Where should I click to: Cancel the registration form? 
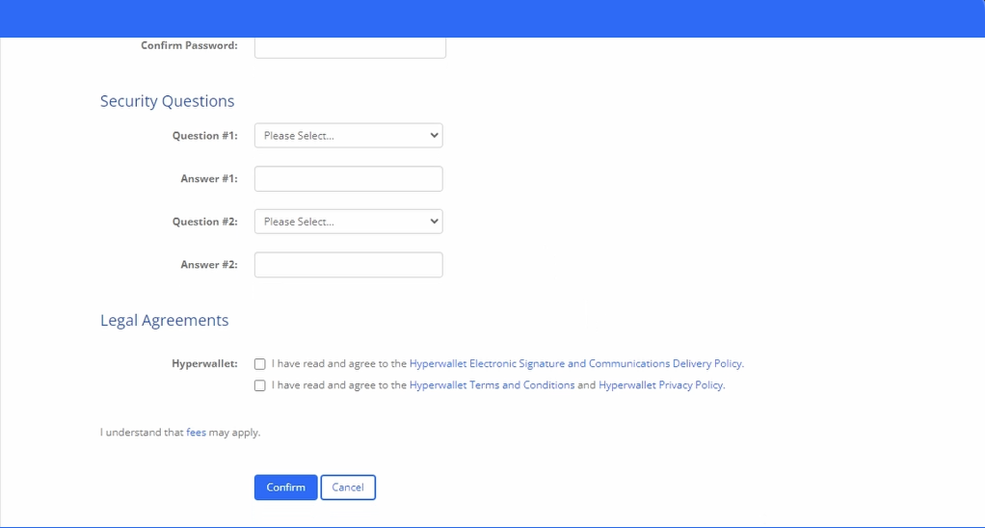348,488
